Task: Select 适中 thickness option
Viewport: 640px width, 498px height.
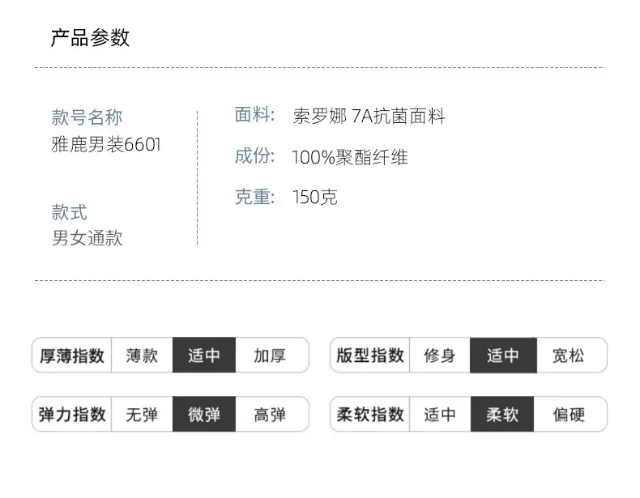Action: 204,355
